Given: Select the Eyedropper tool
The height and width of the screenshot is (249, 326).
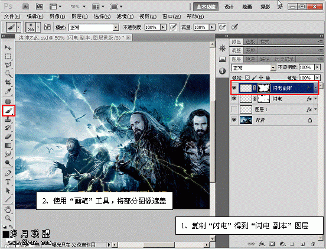Looking at the screenshot, I should (x=8, y=92).
